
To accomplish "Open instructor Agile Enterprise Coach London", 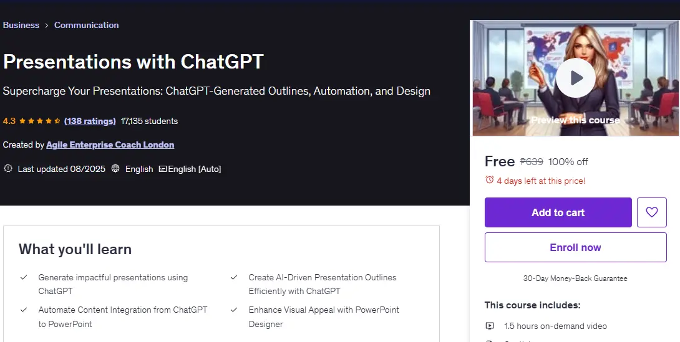I will coord(110,145).
